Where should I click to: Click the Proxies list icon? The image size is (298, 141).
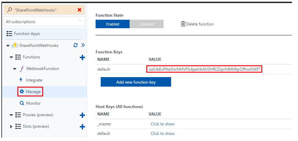coord(18,115)
